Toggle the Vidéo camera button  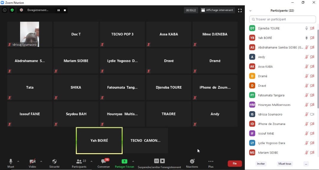coord(32,161)
